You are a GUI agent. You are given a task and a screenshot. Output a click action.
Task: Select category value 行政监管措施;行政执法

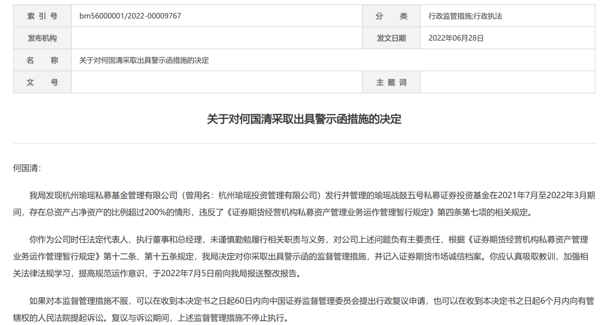pyautogui.click(x=465, y=16)
